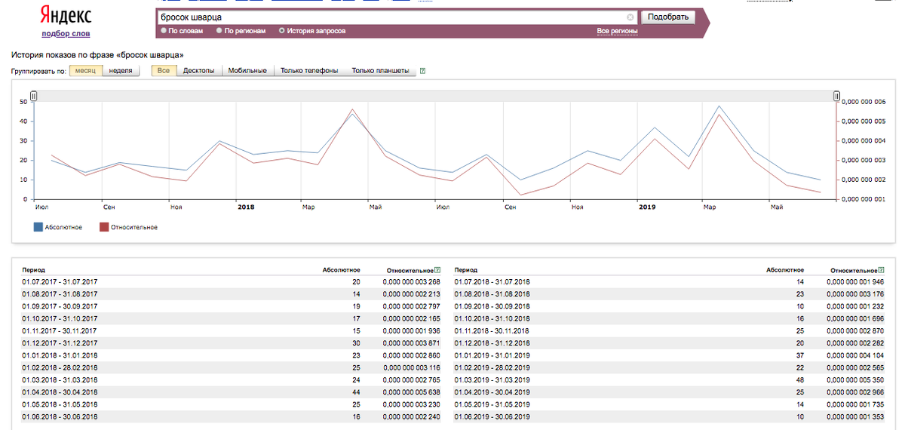This screenshot has width=905, height=430.
Task: Select period 01.07.2018 - 31.07.2018 row
Action: 669,281
